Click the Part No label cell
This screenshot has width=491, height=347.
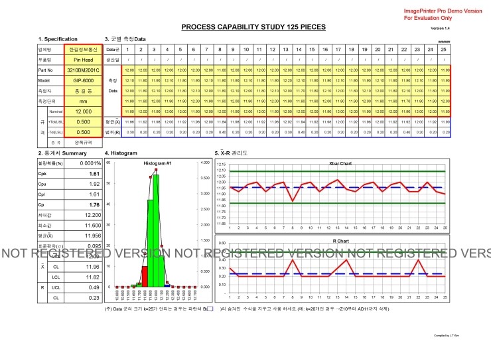pyautogui.click(x=50, y=70)
